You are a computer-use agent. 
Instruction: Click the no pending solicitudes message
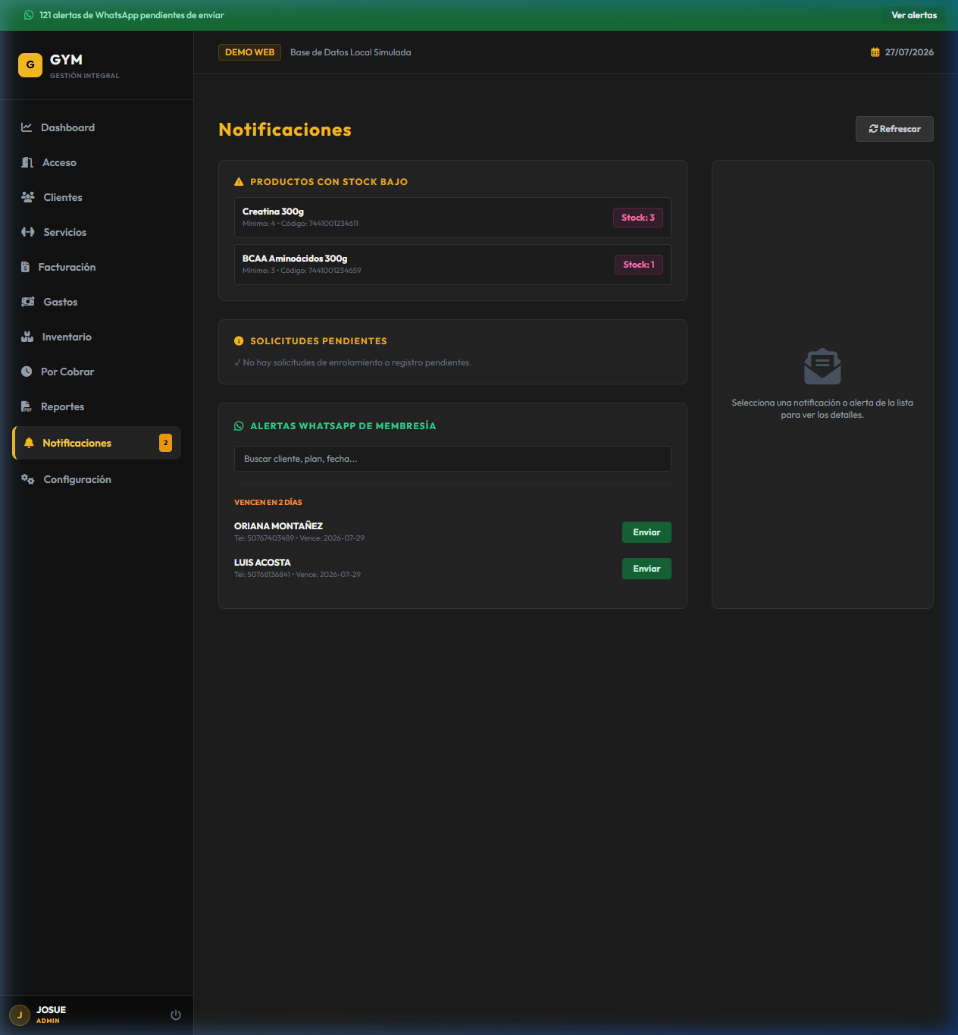click(353, 362)
